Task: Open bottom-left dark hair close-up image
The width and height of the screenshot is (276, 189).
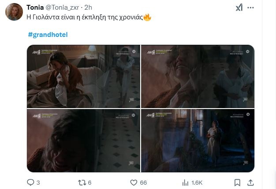Action: tap(83, 141)
